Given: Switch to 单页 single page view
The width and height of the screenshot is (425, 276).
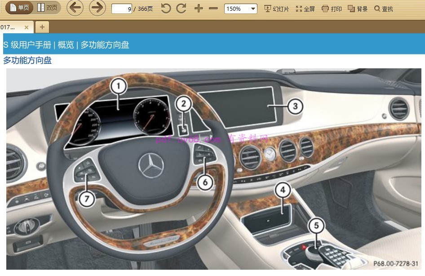Looking at the screenshot, I should point(18,8).
